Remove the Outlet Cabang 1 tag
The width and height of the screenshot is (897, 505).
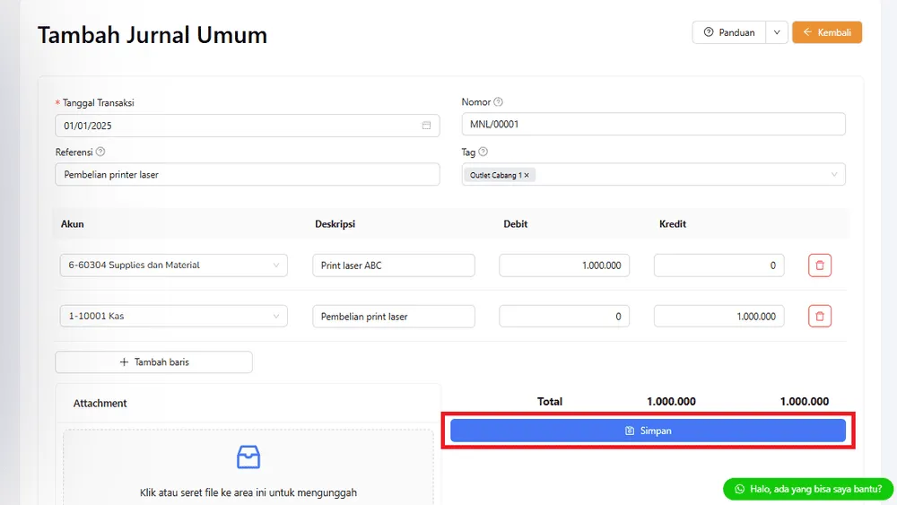[527, 176]
